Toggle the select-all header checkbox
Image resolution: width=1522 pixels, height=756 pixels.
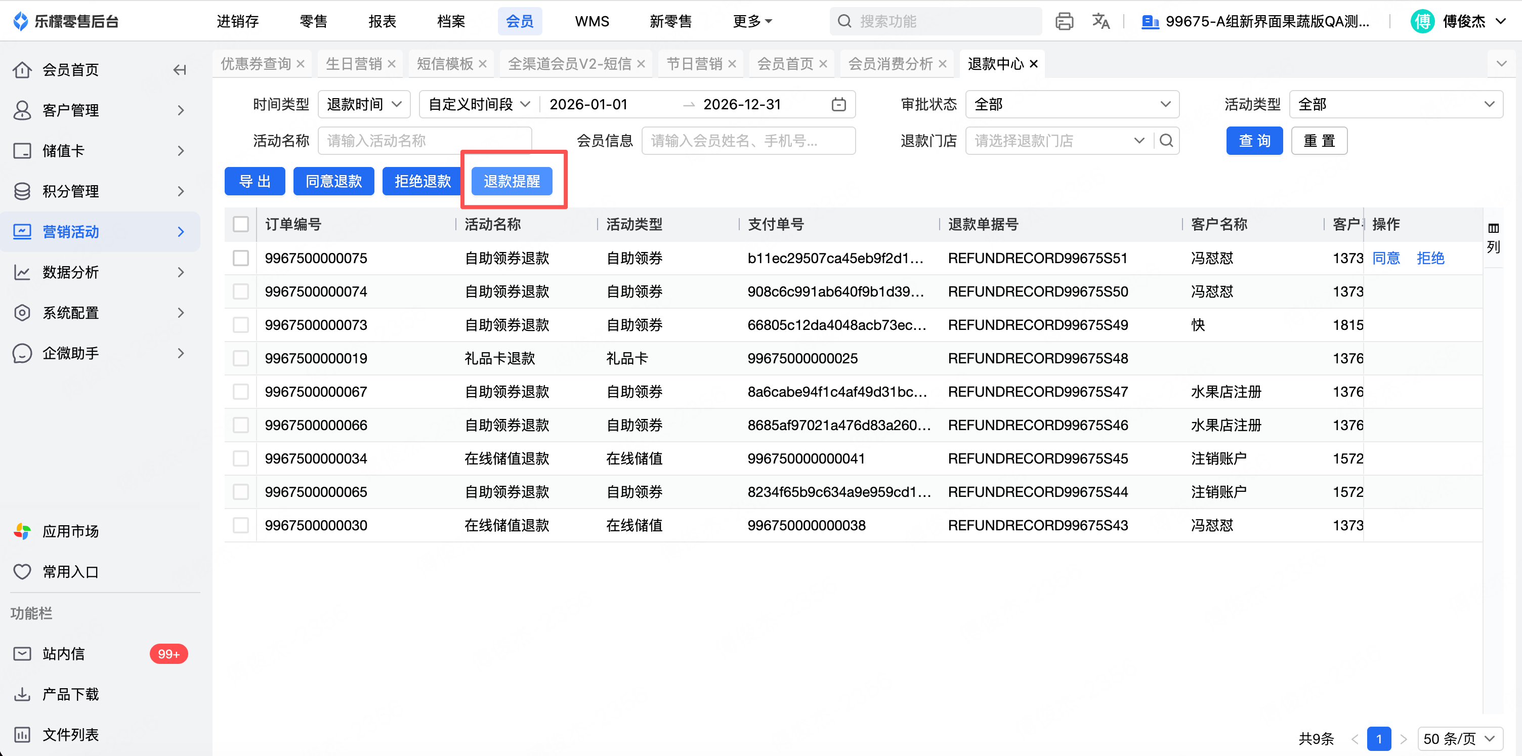coord(240,225)
